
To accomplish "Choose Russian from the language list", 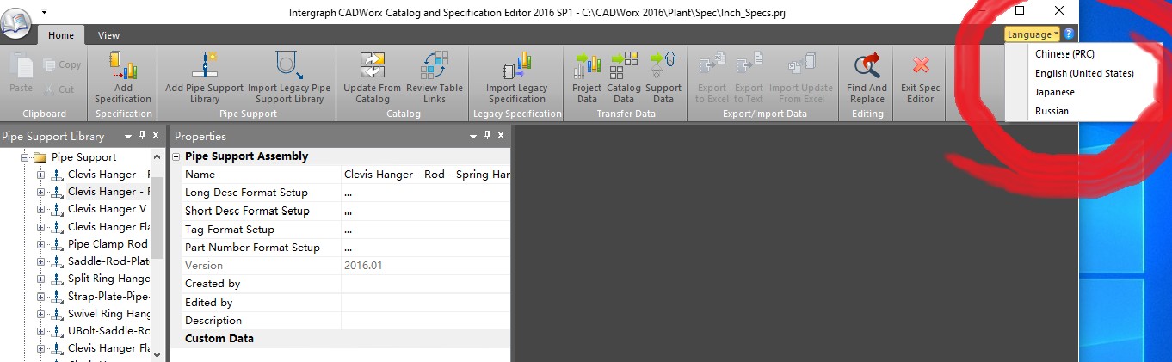I will 1052,111.
